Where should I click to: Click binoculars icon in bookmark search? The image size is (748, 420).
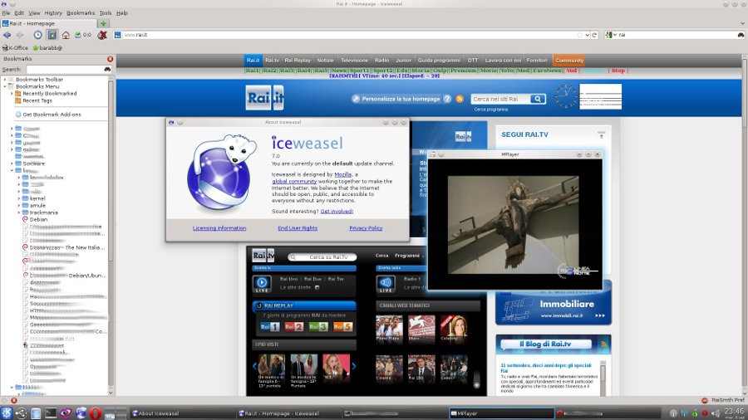(x=107, y=69)
